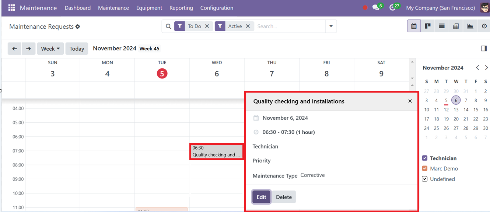Screen dimensions: 490x212
Task: Go to next month in mini calendar
Action: tap(486, 68)
